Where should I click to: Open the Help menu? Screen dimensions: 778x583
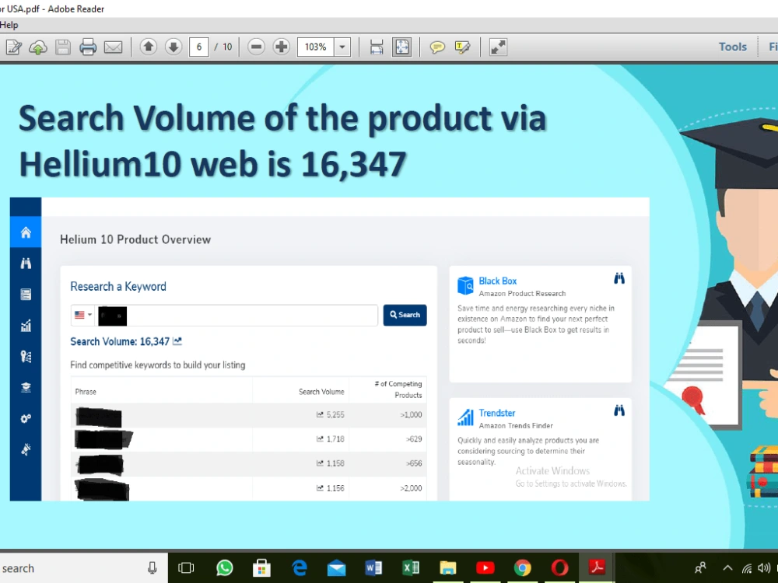pyautogui.click(x=9, y=25)
